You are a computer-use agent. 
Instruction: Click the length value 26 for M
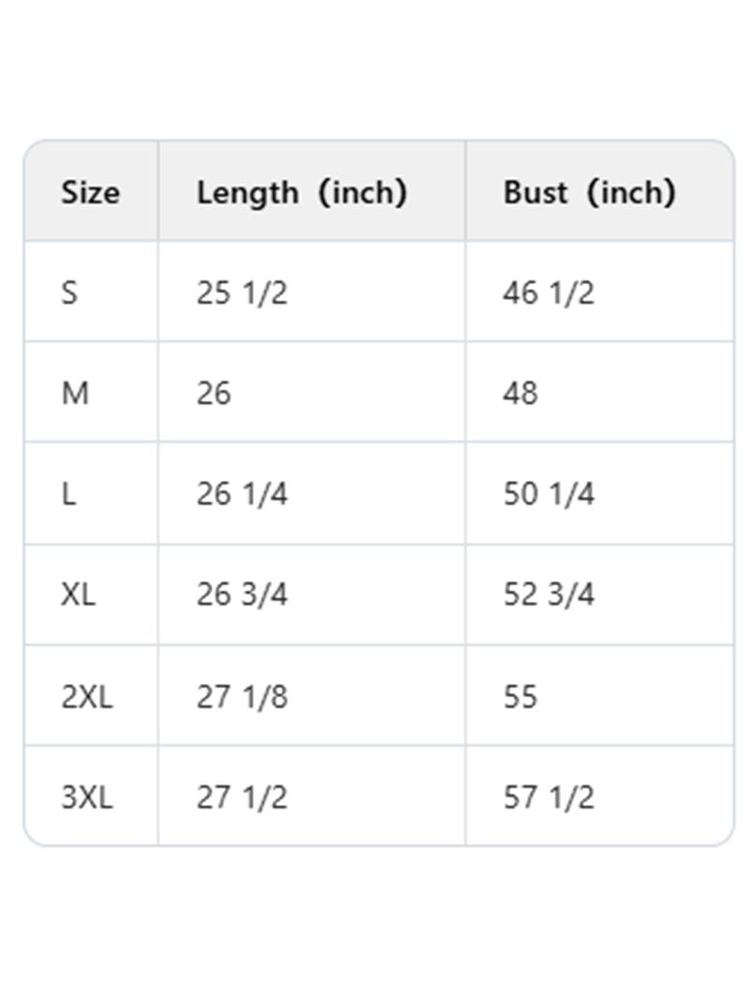[x=213, y=394]
